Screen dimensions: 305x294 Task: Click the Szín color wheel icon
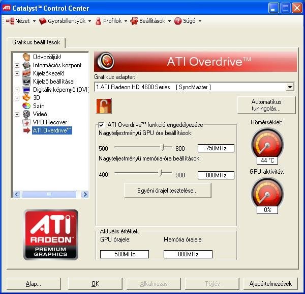26,106
